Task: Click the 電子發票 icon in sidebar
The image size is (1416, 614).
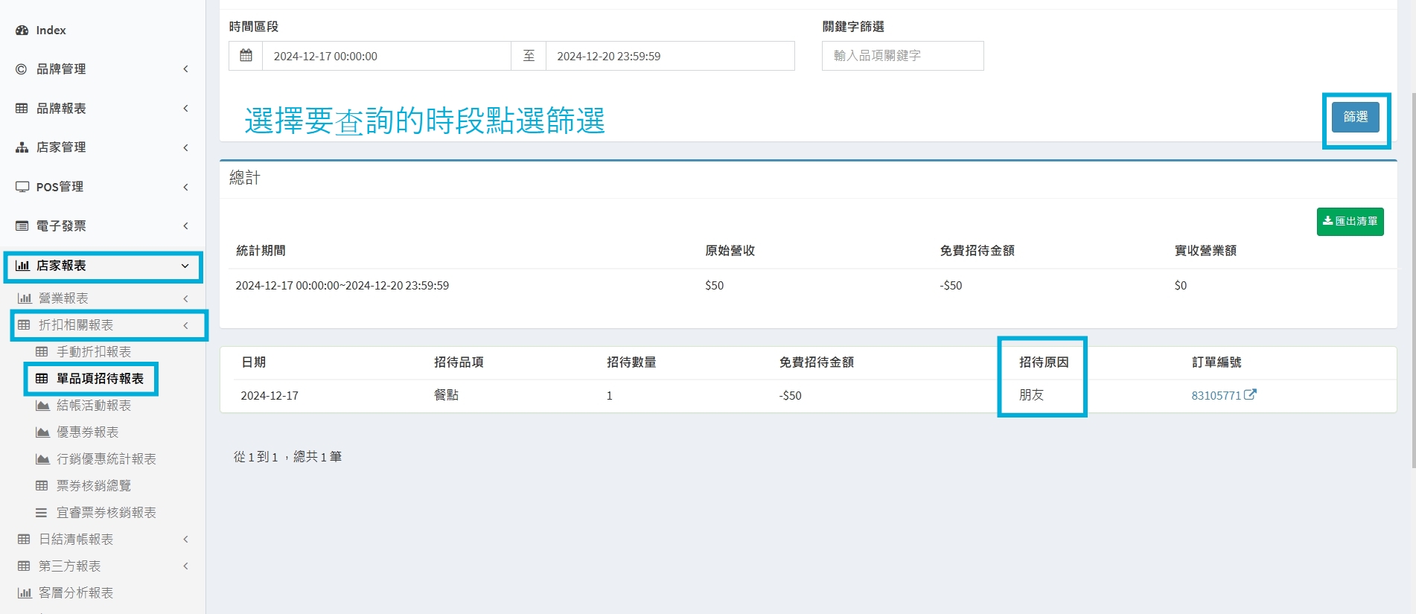Action: click(22, 226)
